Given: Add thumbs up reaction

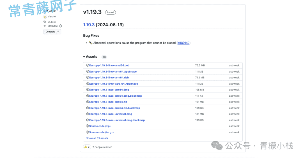Looking at the screenshot, I should (x=87, y=147).
